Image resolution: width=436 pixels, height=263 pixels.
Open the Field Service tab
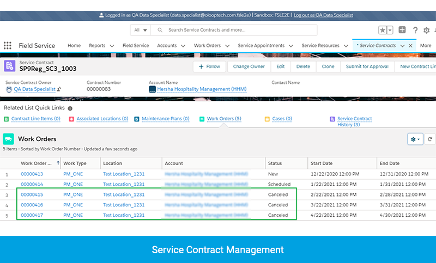click(x=136, y=46)
